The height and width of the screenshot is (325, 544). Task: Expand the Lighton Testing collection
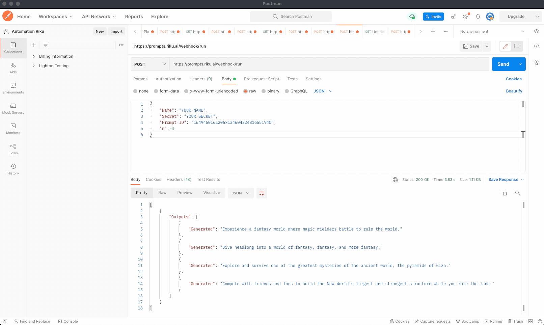point(34,66)
